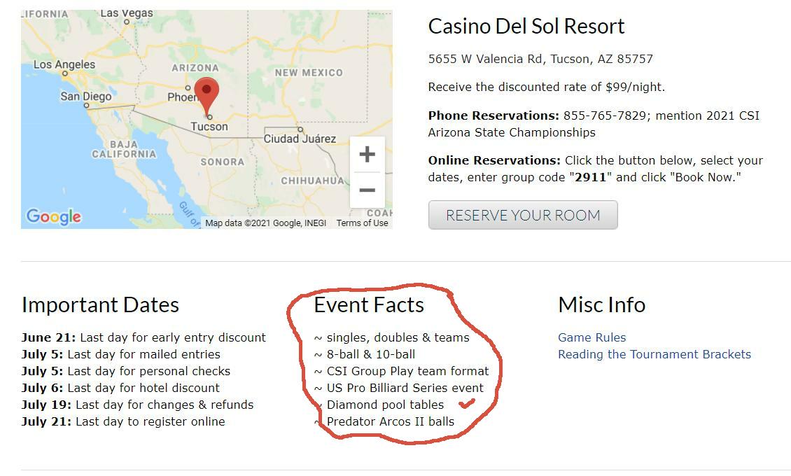Screen dimensions: 791x476
Task: Click the red check mark beside Diamond pool tables
Action: [x=467, y=403]
